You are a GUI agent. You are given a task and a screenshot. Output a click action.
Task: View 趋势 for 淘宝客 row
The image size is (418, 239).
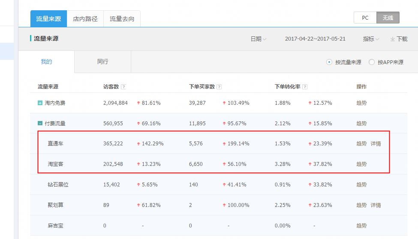(361, 164)
